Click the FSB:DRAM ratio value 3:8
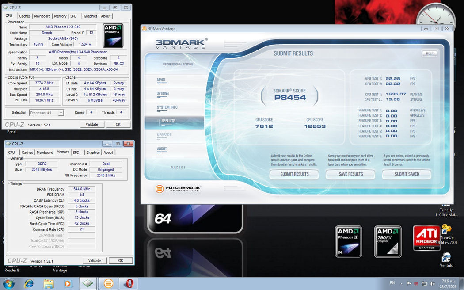This screenshot has width=464, height=290. [82, 195]
